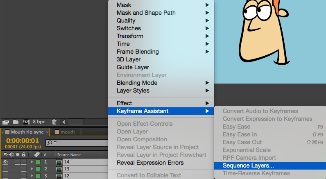
Task: Close the Mouth rip sync tab
Action: [x=47, y=132]
